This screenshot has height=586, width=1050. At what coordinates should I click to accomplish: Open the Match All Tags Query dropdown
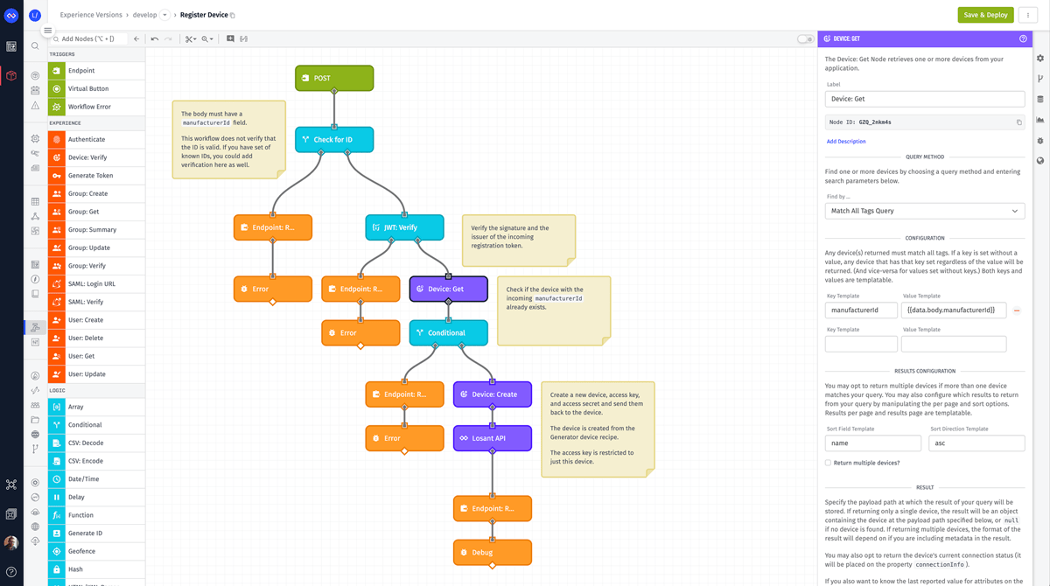click(x=924, y=211)
